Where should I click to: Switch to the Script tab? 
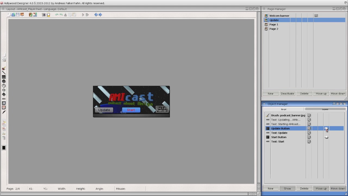point(284,109)
